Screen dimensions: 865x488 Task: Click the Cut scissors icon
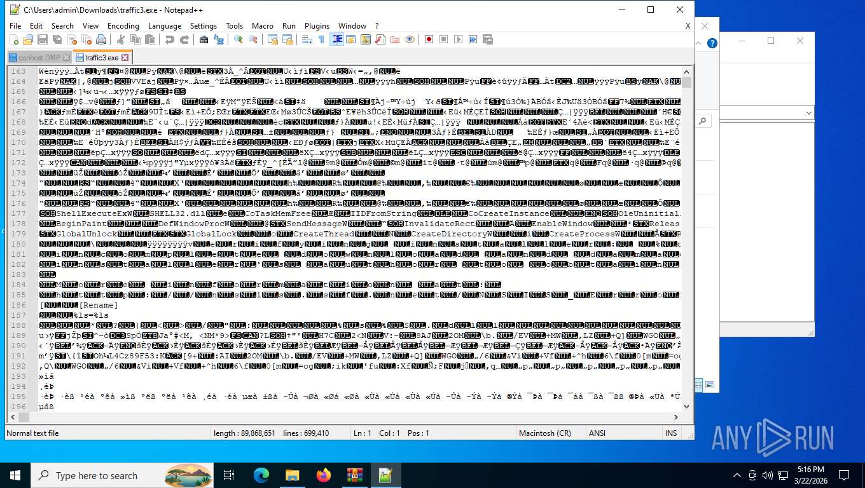pos(121,39)
